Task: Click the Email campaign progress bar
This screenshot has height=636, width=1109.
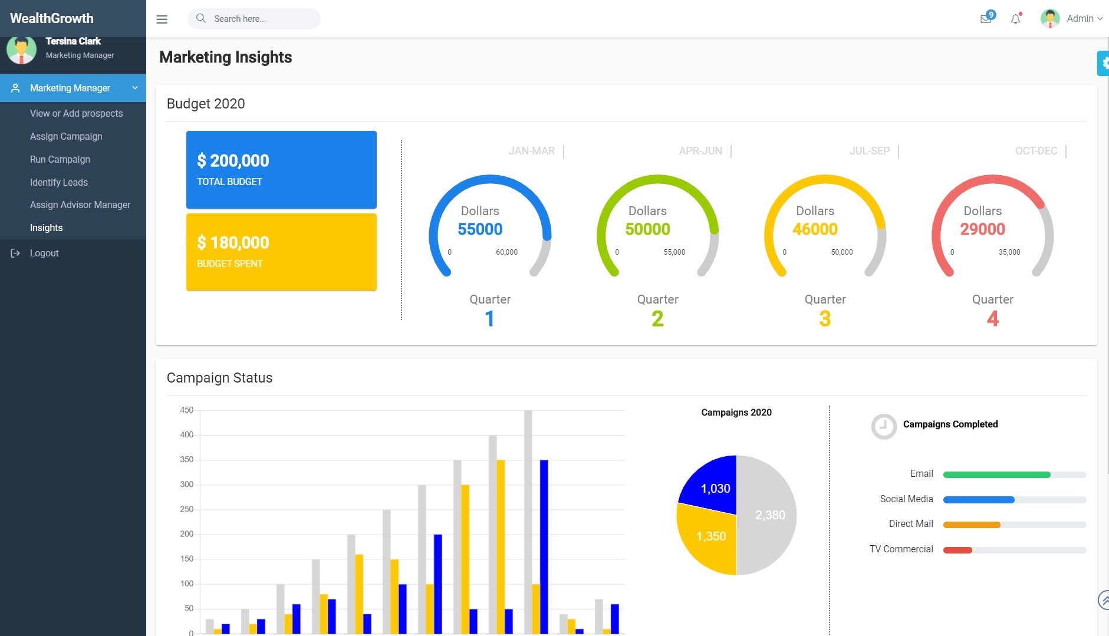Action: click(1014, 474)
